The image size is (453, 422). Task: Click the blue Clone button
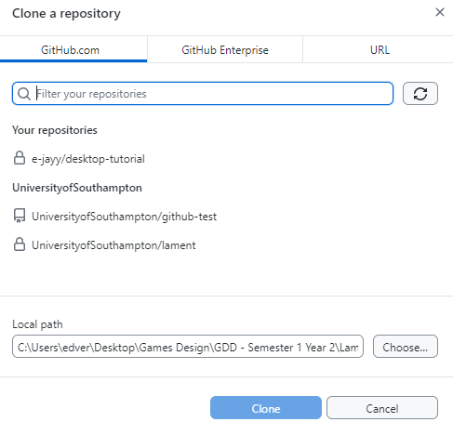click(x=266, y=408)
